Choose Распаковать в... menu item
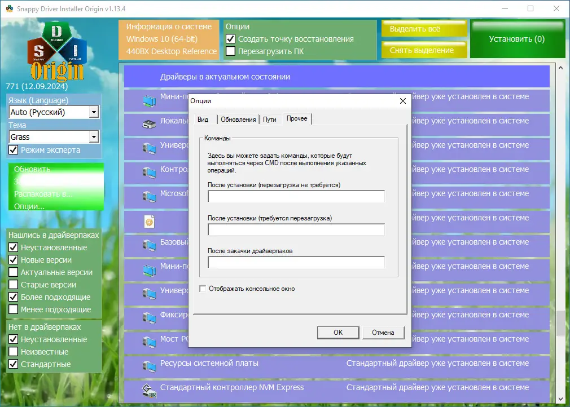 tap(43, 194)
